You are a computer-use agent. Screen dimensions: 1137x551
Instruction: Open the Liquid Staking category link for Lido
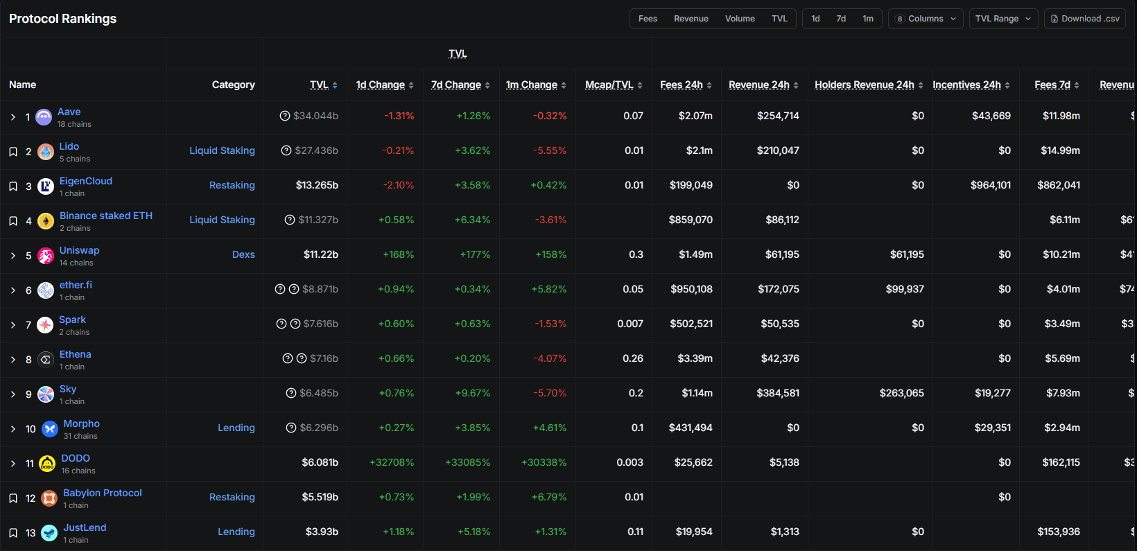[x=222, y=150]
